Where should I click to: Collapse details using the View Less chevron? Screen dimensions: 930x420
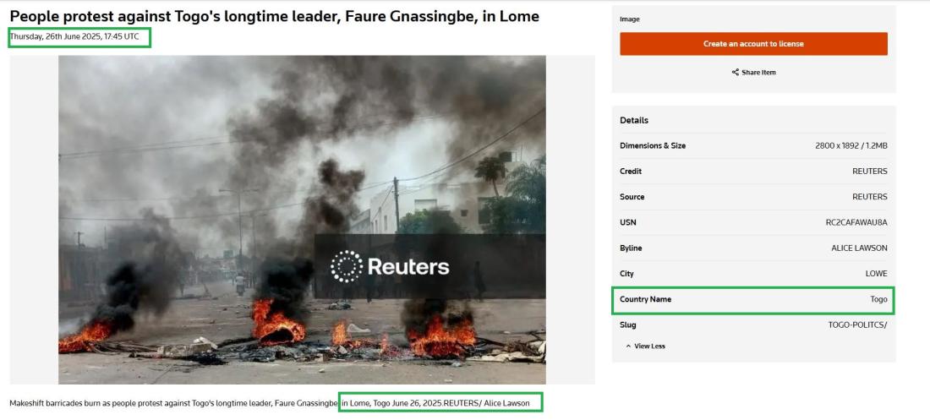pos(628,346)
